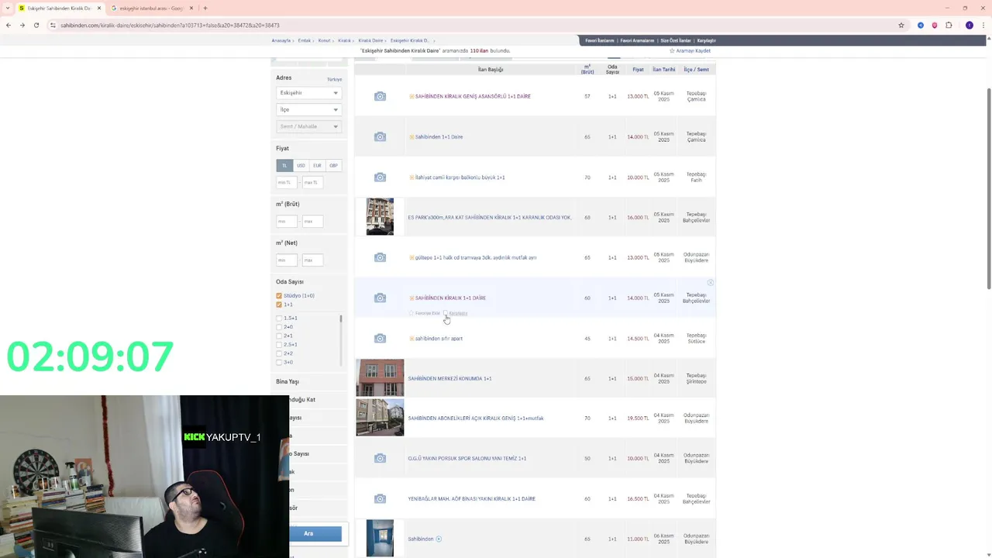Click close icon on highlighted listing row
The height and width of the screenshot is (558, 992).
pyautogui.click(x=710, y=283)
